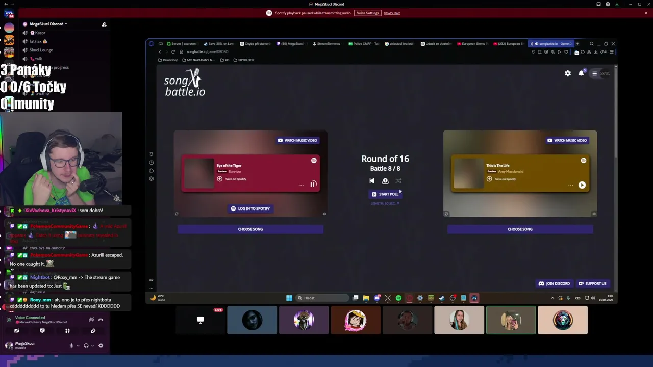The image size is (653, 367).
Task: Expand the poll Length 60 sec dropdown
Action: pyautogui.click(x=385, y=203)
